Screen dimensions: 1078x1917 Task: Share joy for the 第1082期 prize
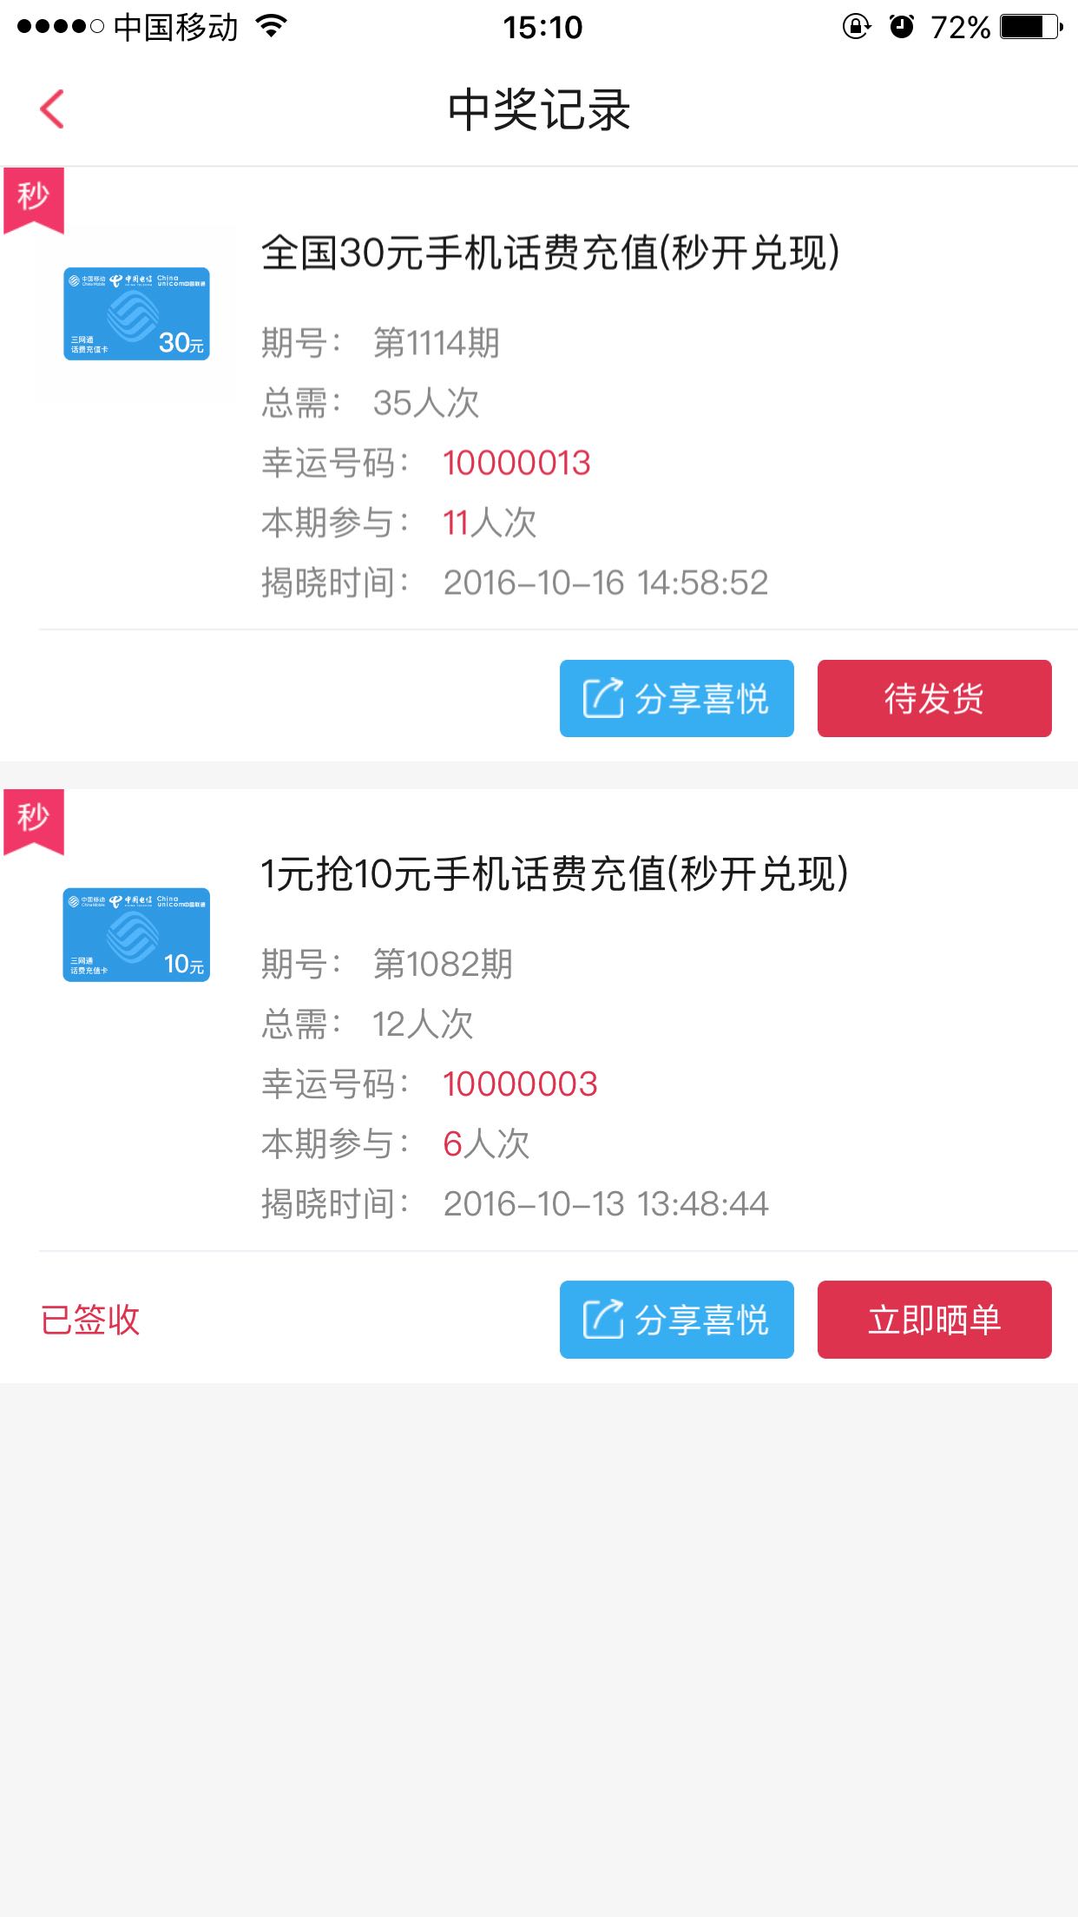pos(677,1320)
